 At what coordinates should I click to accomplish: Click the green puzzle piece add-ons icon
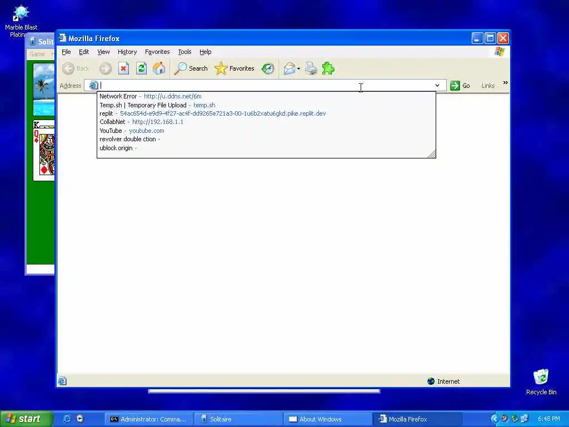click(328, 68)
